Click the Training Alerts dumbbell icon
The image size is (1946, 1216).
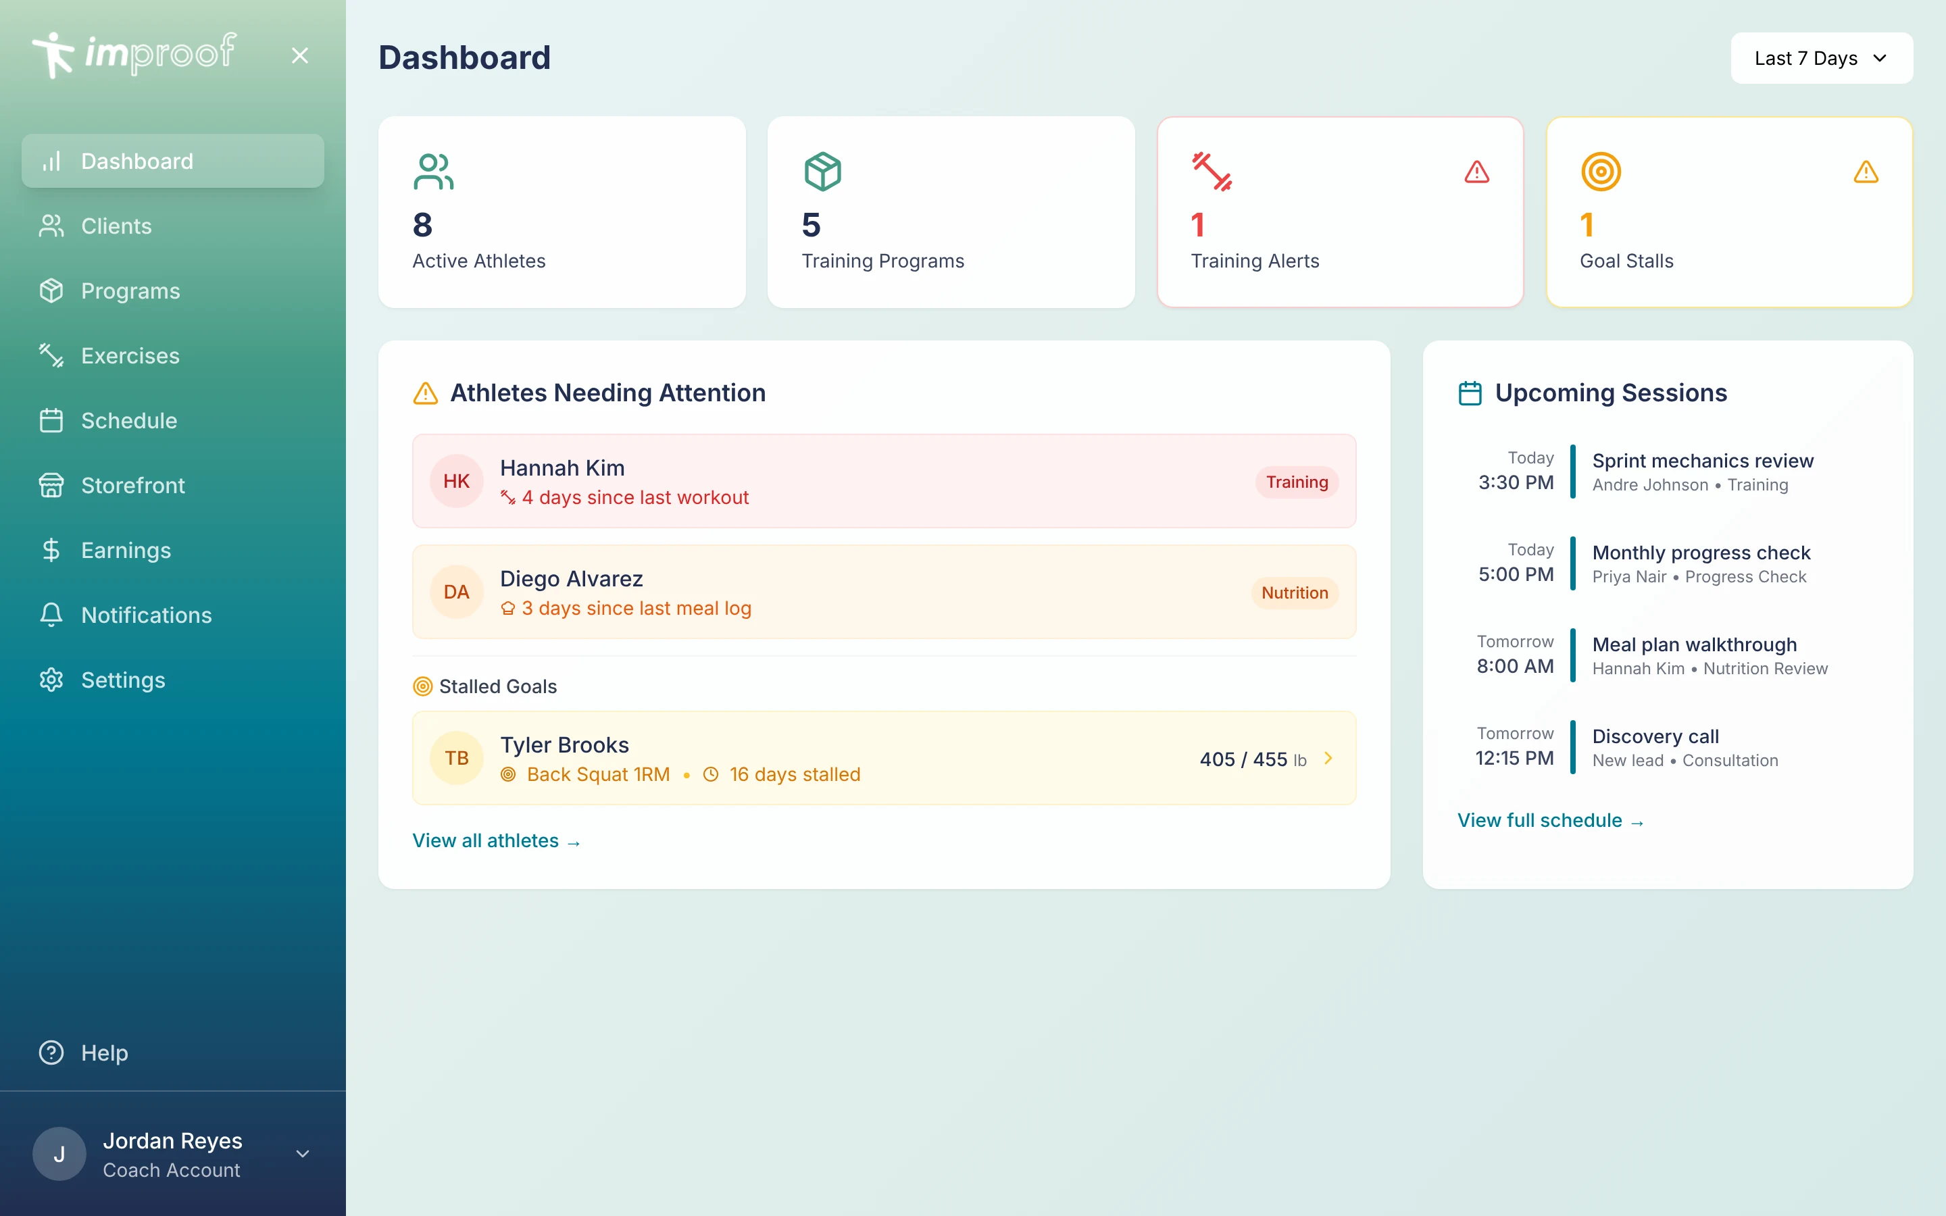tap(1212, 172)
